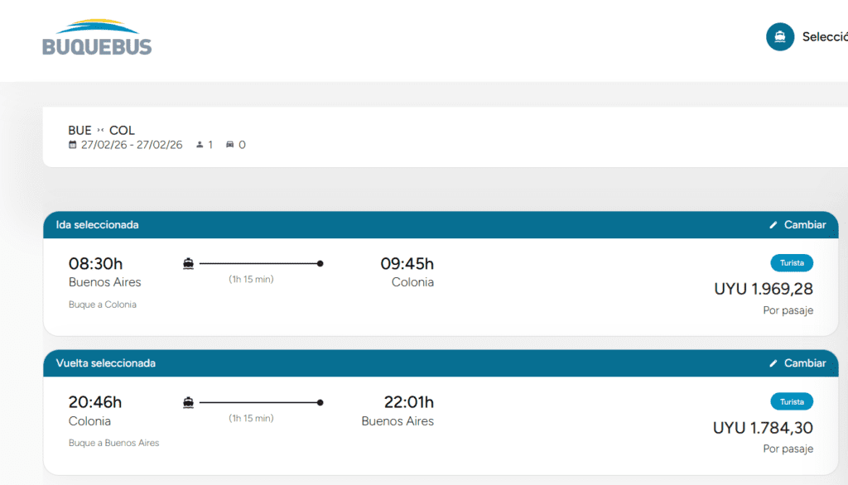Click the vehicle count car icon
The image size is (848, 485).
click(x=229, y=145)
